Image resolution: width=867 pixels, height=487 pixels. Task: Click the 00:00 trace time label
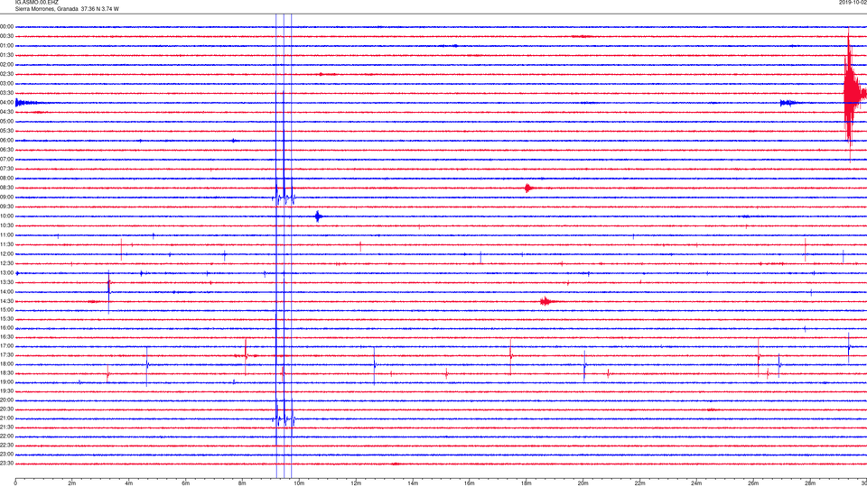6,26
